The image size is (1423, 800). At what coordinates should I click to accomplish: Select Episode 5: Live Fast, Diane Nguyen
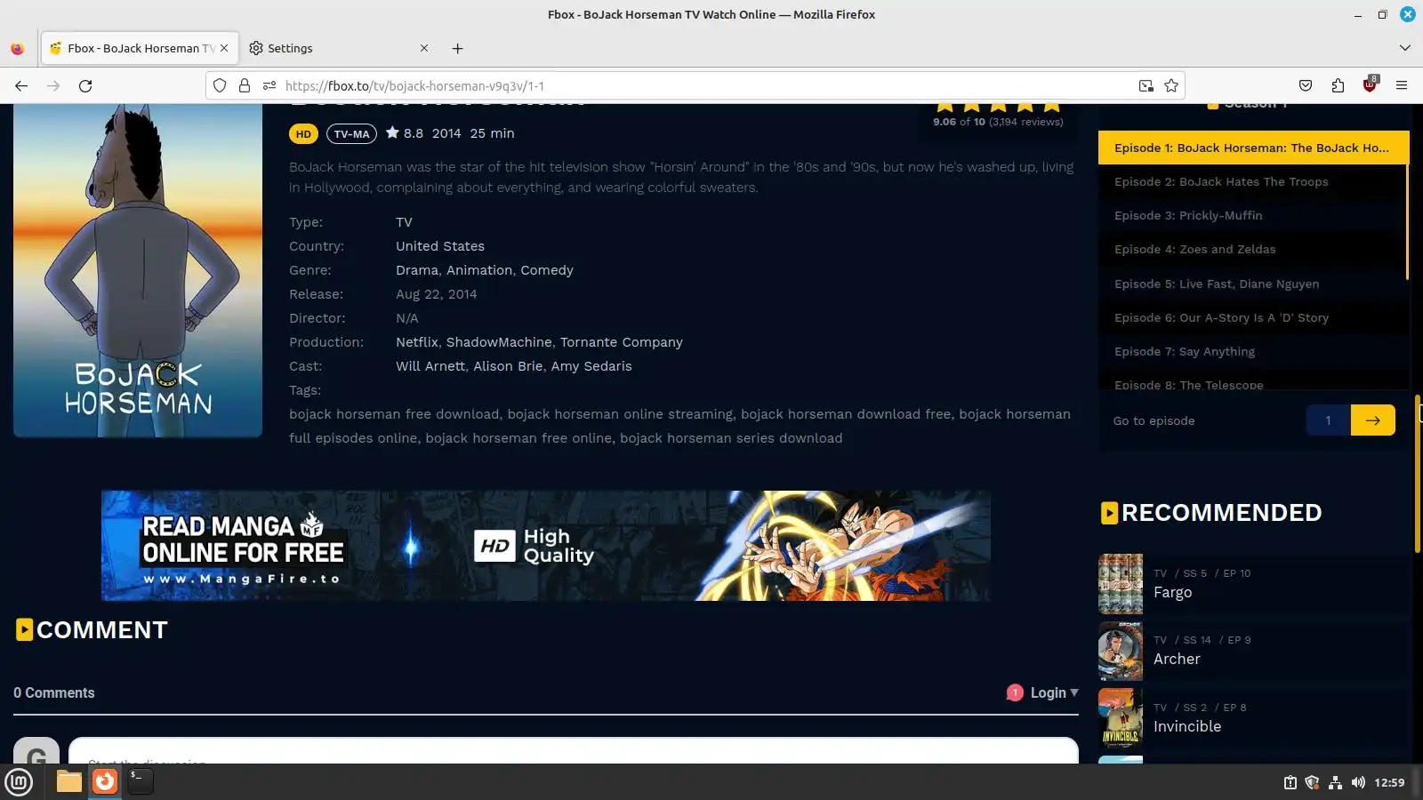1253,284
